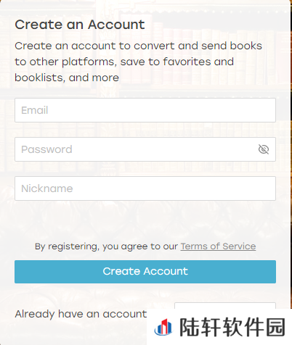Focus the Email input field
292x345 pixels.
pyautogui.click(x=145, y=110)
